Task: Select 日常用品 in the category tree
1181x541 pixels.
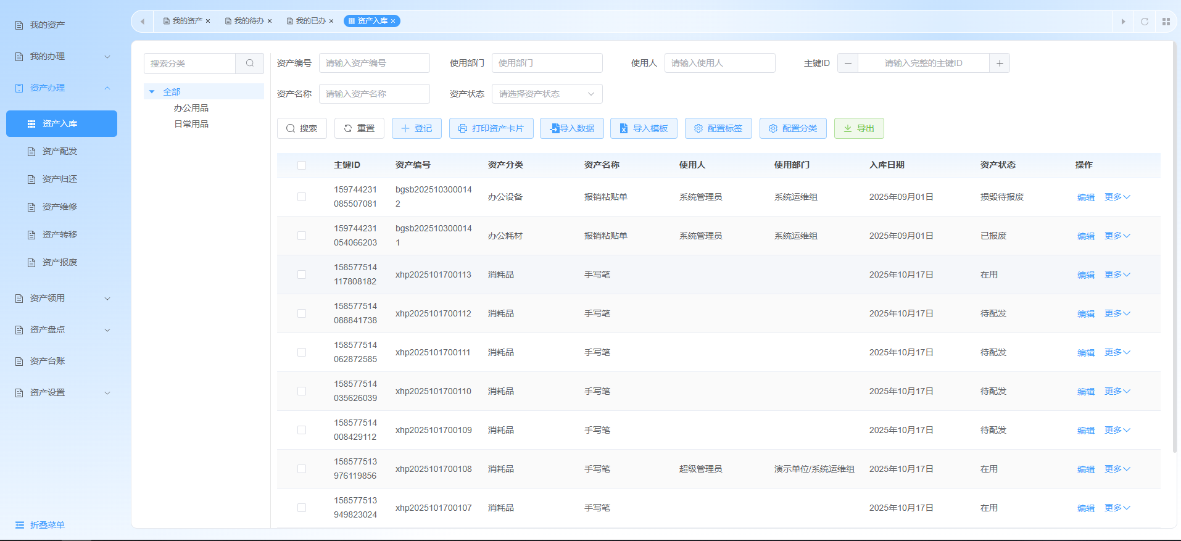Action: click(x=191, y=124)
